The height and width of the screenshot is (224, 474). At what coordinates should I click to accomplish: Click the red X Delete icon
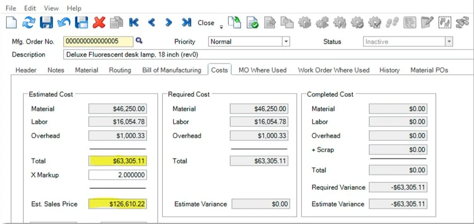tap(99, 23)
